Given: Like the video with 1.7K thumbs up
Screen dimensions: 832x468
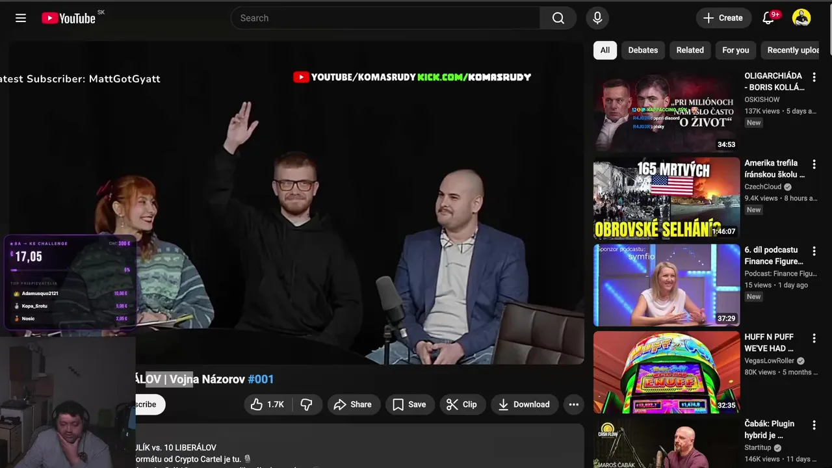Looking at the screenshot, I should click(x=267, y=404).
